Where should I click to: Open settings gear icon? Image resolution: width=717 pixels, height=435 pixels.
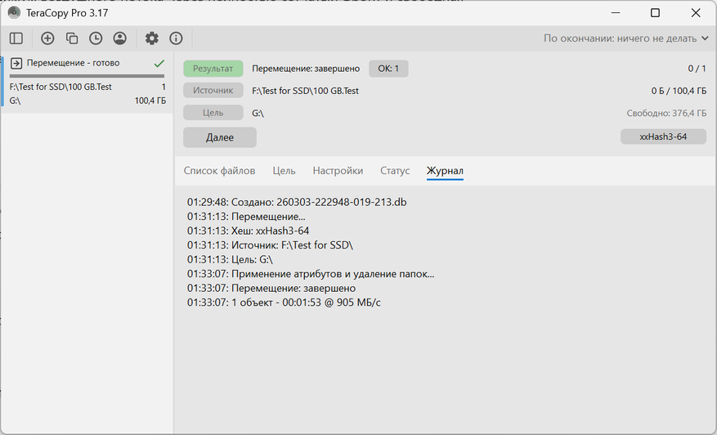point(152,38)
